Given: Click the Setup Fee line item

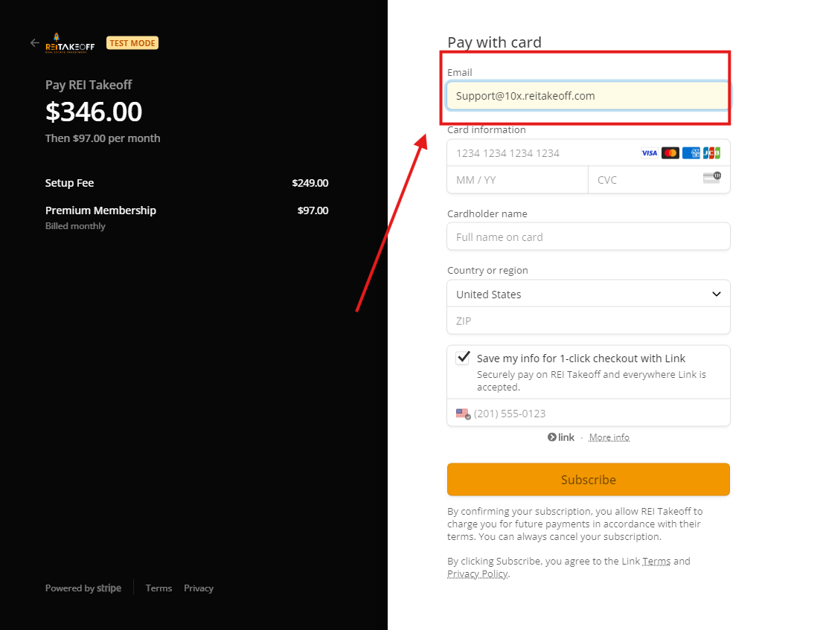Looking at the screenshot, I should tap(69, 183).
